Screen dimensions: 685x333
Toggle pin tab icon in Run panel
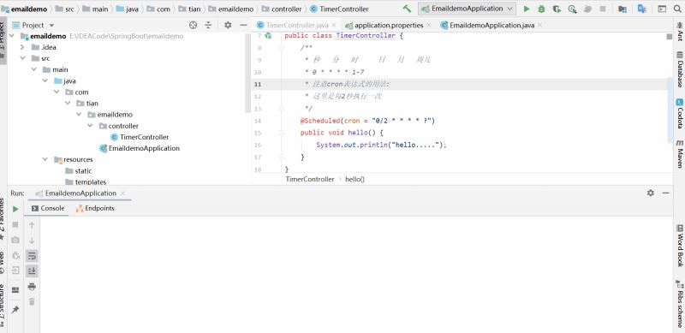[15, 309]
